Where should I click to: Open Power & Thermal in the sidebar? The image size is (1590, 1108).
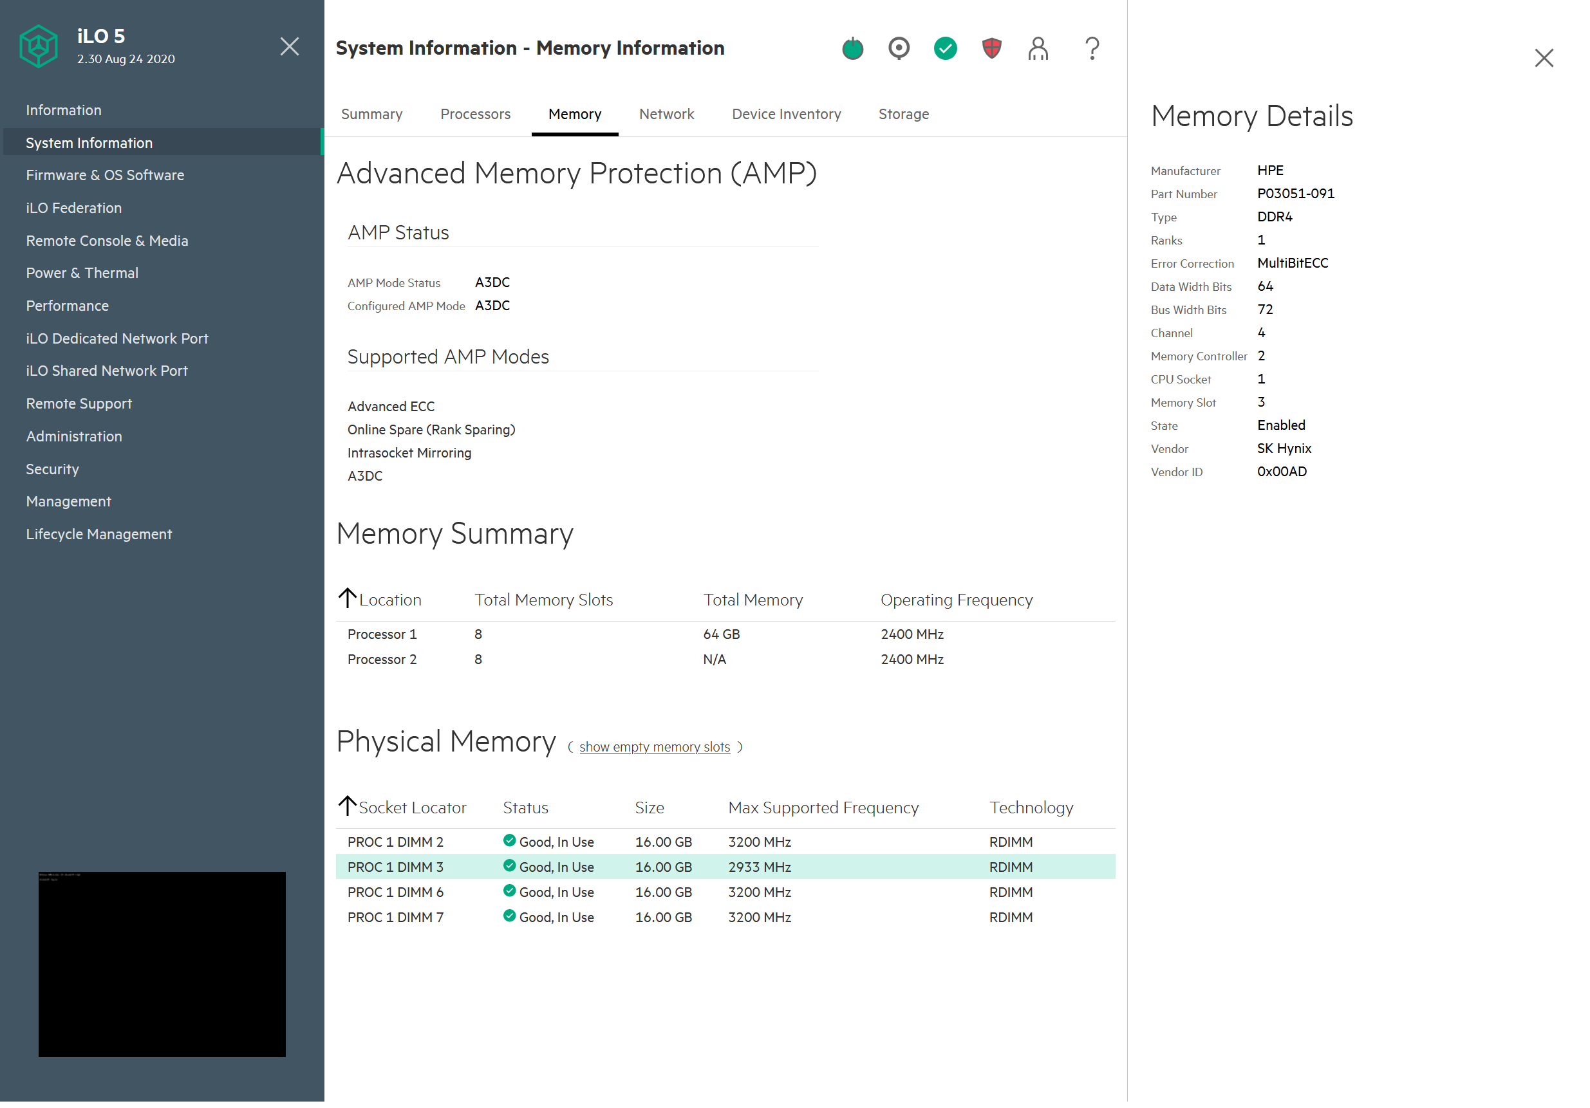point(82,273)
